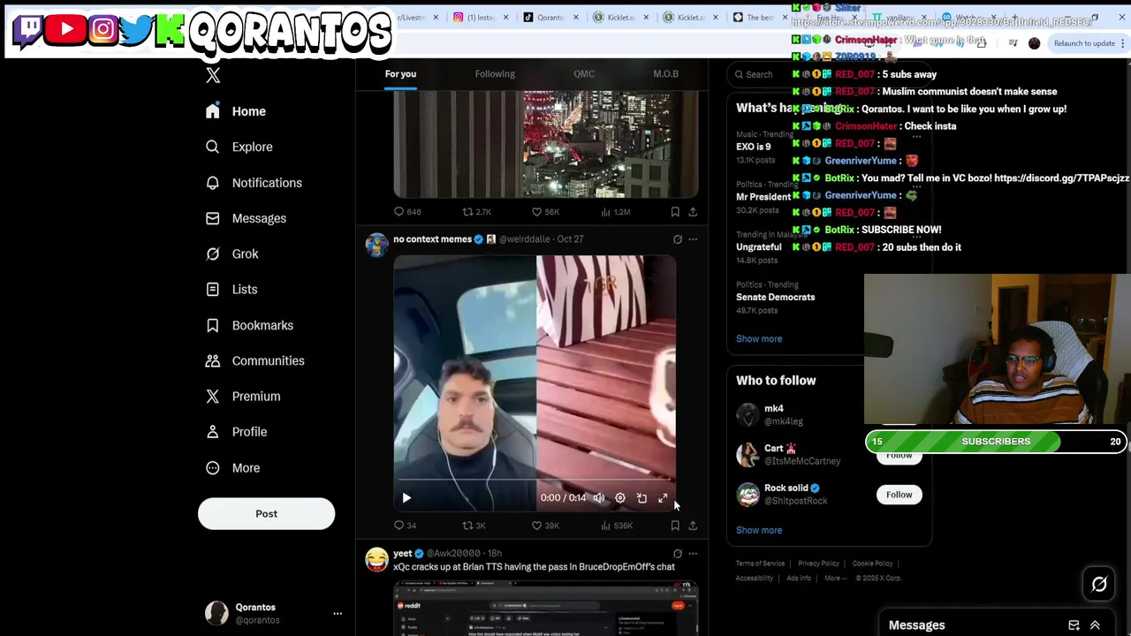Open Cookie Policy link
This screenshot has height=636, width=1131.
click(x=872, y=564)
